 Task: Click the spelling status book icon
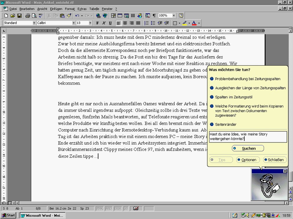(x=136, y=208)
